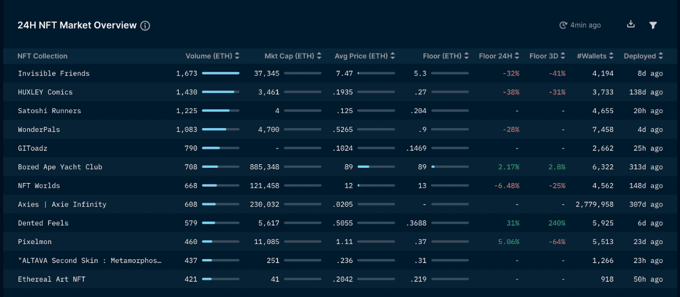This screenshot has height=297, width=680.
Task: Sort by Deployed column header
Action: 643,56
